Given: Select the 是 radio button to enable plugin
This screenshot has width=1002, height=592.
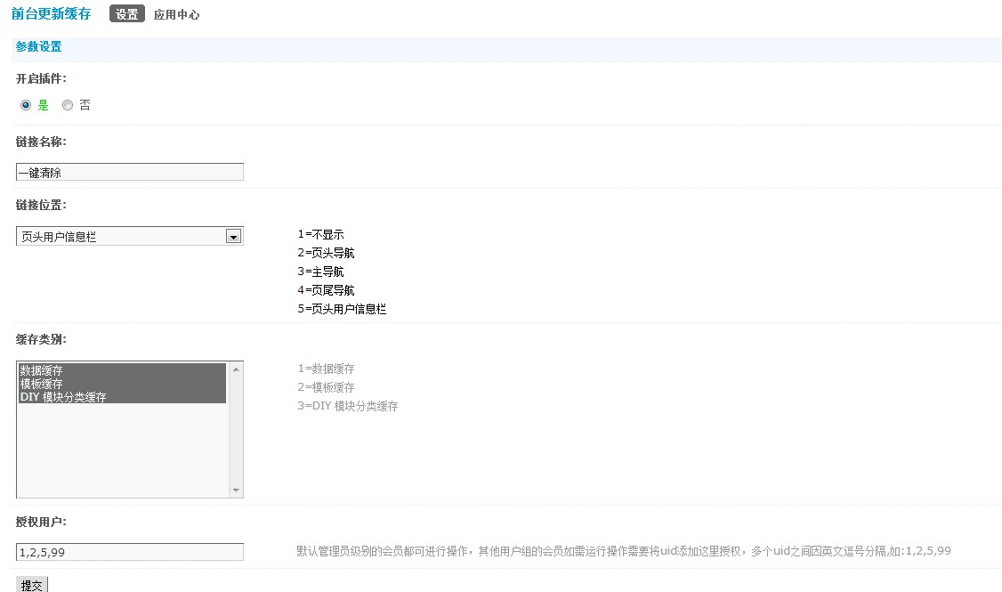Looking at the screenshot, I should [26, 105].
